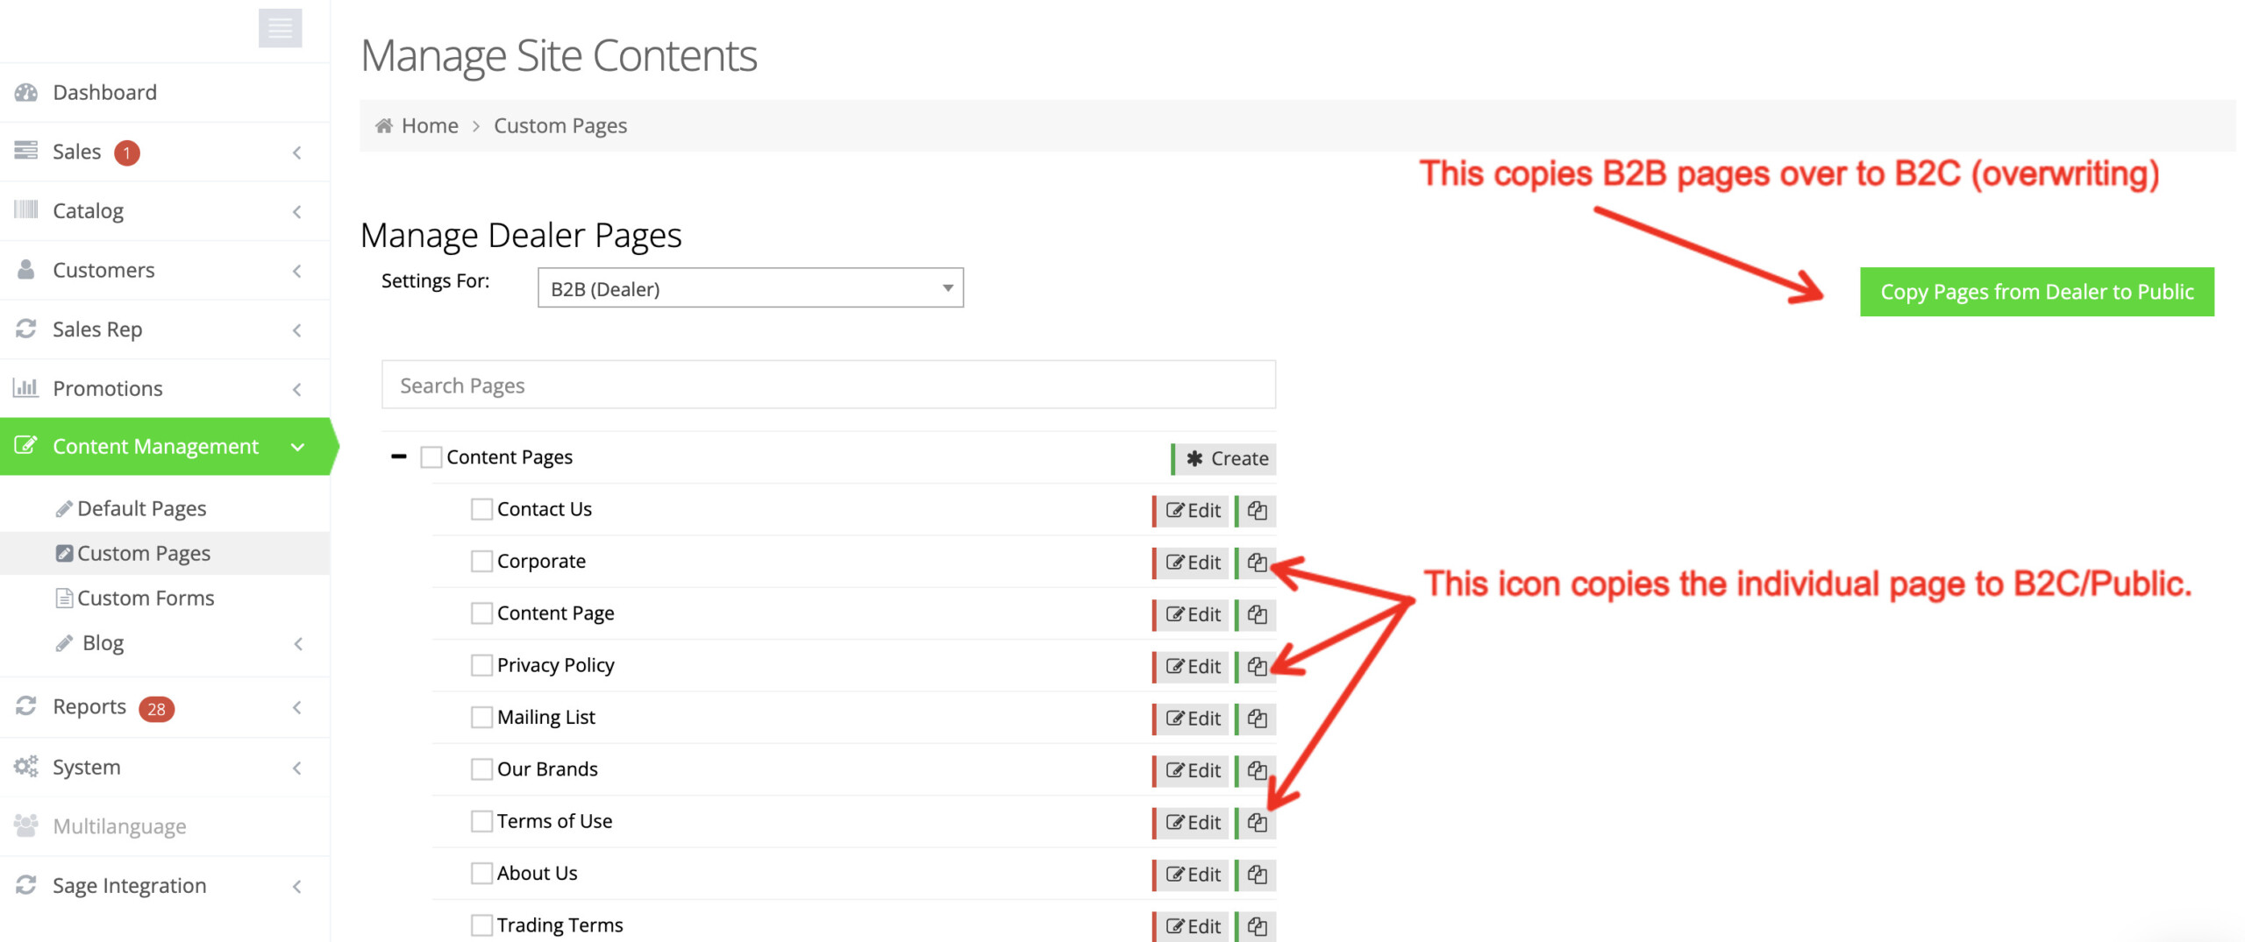Copy the Terms of Use page icon
The image size is (2245, 942).
[1257, 823]
